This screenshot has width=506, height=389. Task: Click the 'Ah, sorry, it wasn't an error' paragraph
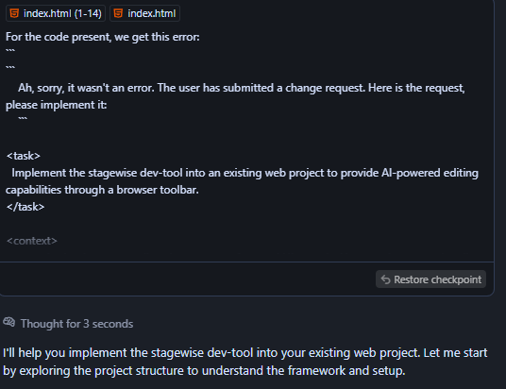pyautogui.click(x=235, y=96)
